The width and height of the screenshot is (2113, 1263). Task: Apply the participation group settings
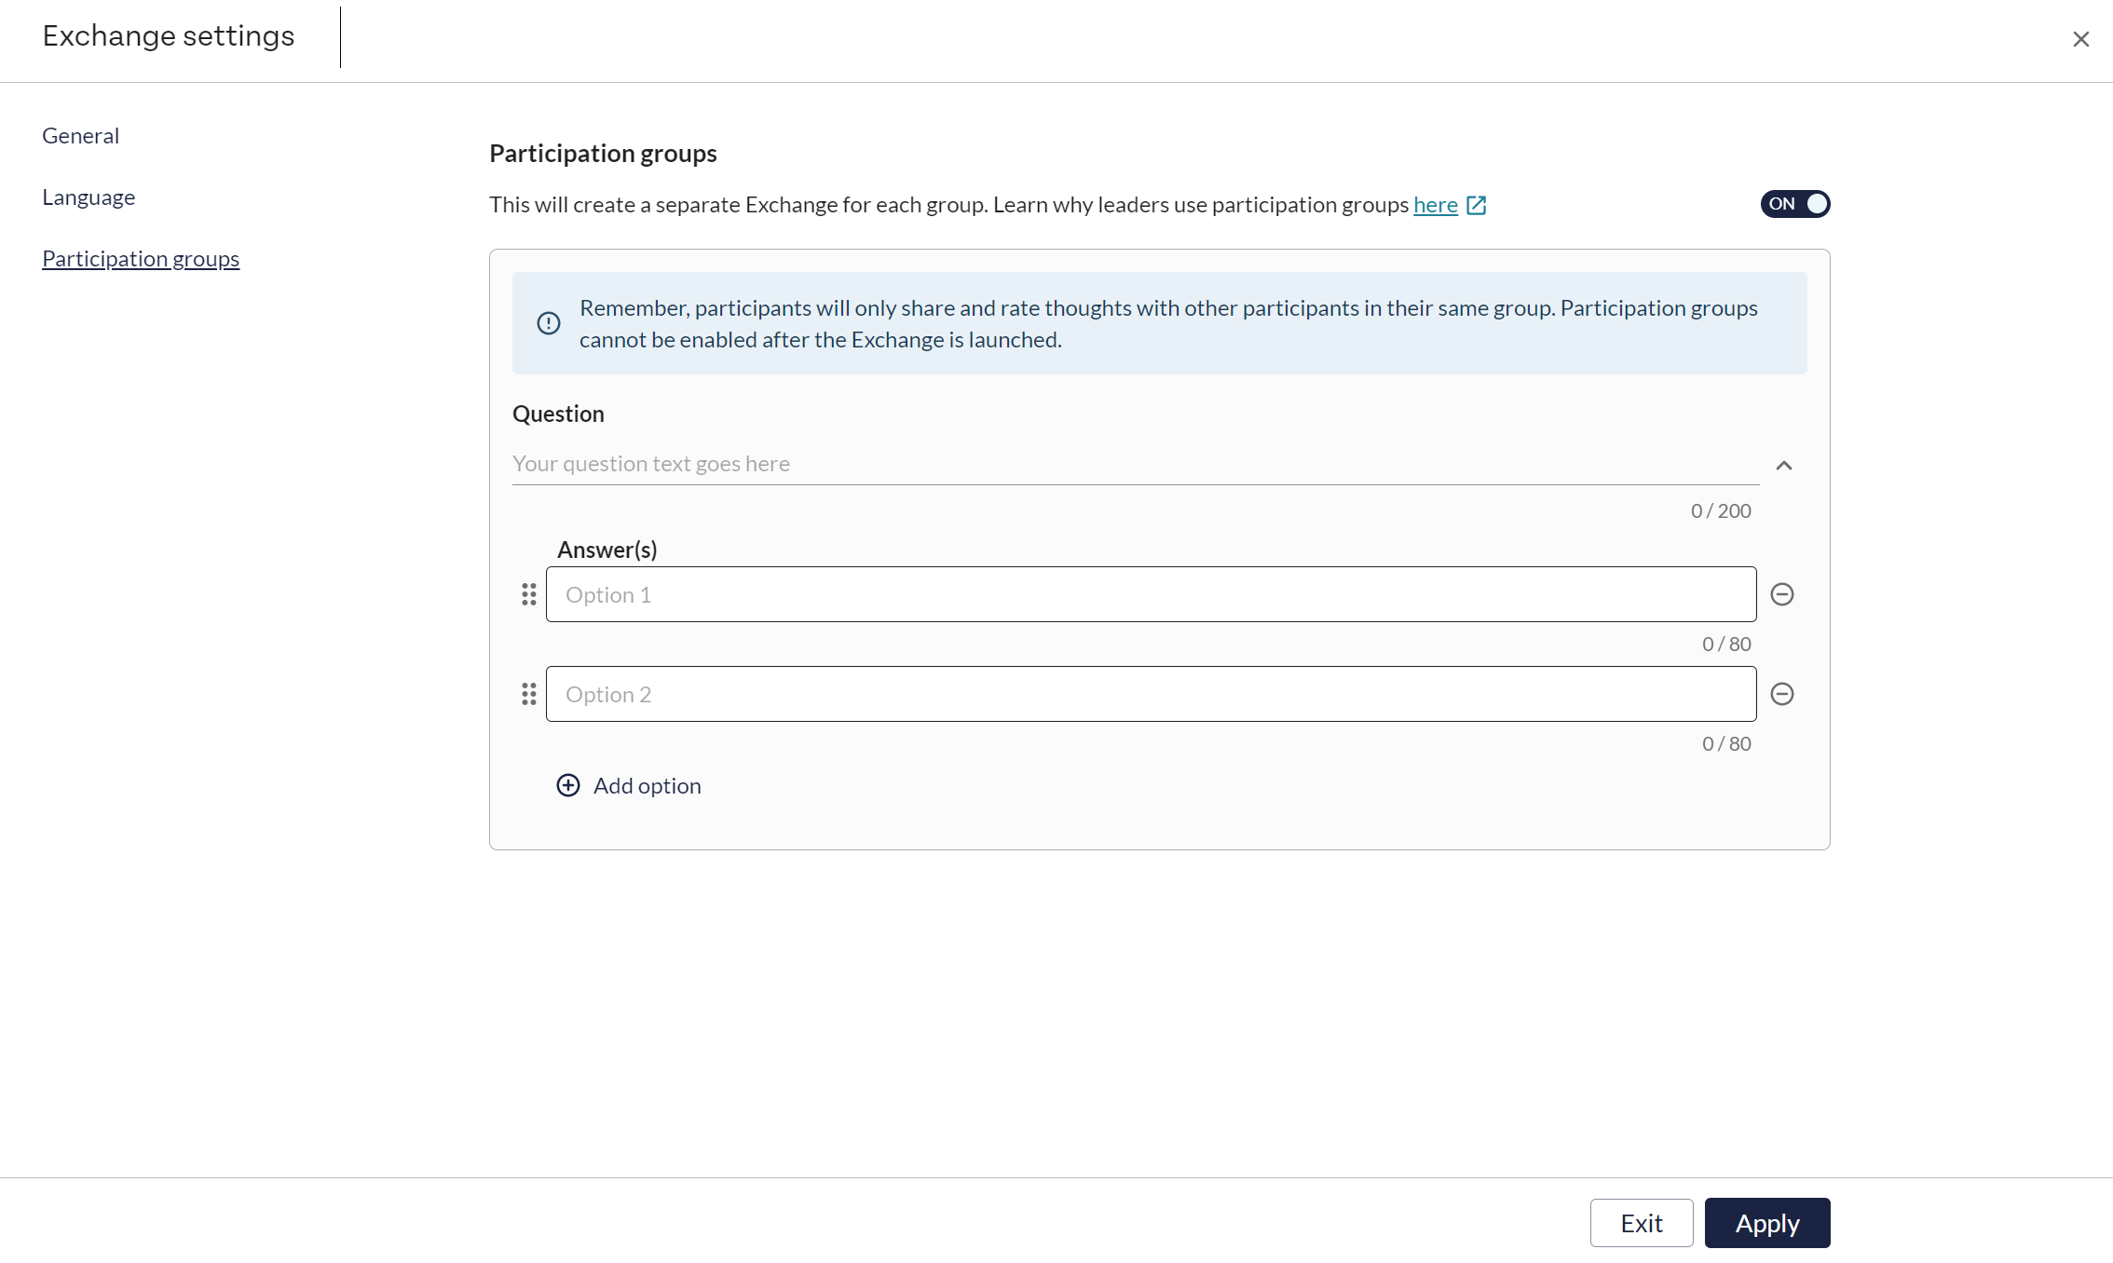click(x=1766, y=1223)
